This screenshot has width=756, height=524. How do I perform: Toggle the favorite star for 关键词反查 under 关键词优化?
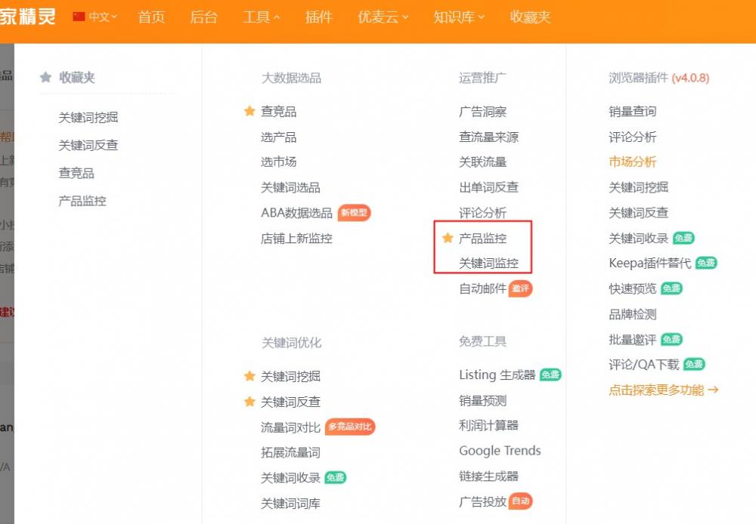point(249,402)
